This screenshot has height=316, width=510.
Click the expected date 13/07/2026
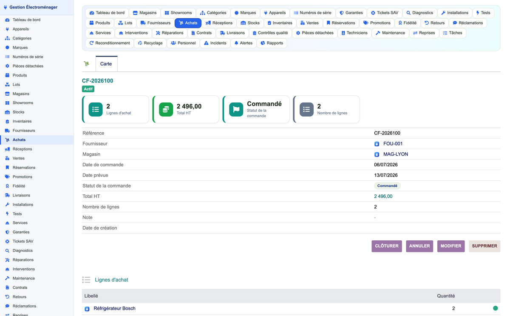[386, 175]
